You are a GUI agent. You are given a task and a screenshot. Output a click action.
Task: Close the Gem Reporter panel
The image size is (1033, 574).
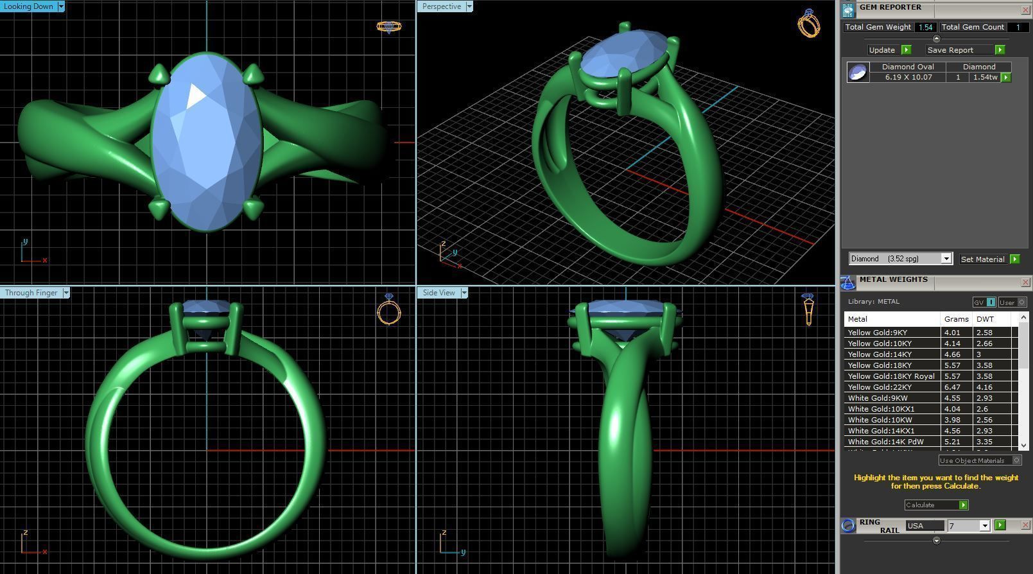[x=1025, y=10]
